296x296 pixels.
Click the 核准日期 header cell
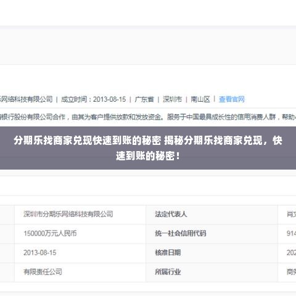point(212,253)
